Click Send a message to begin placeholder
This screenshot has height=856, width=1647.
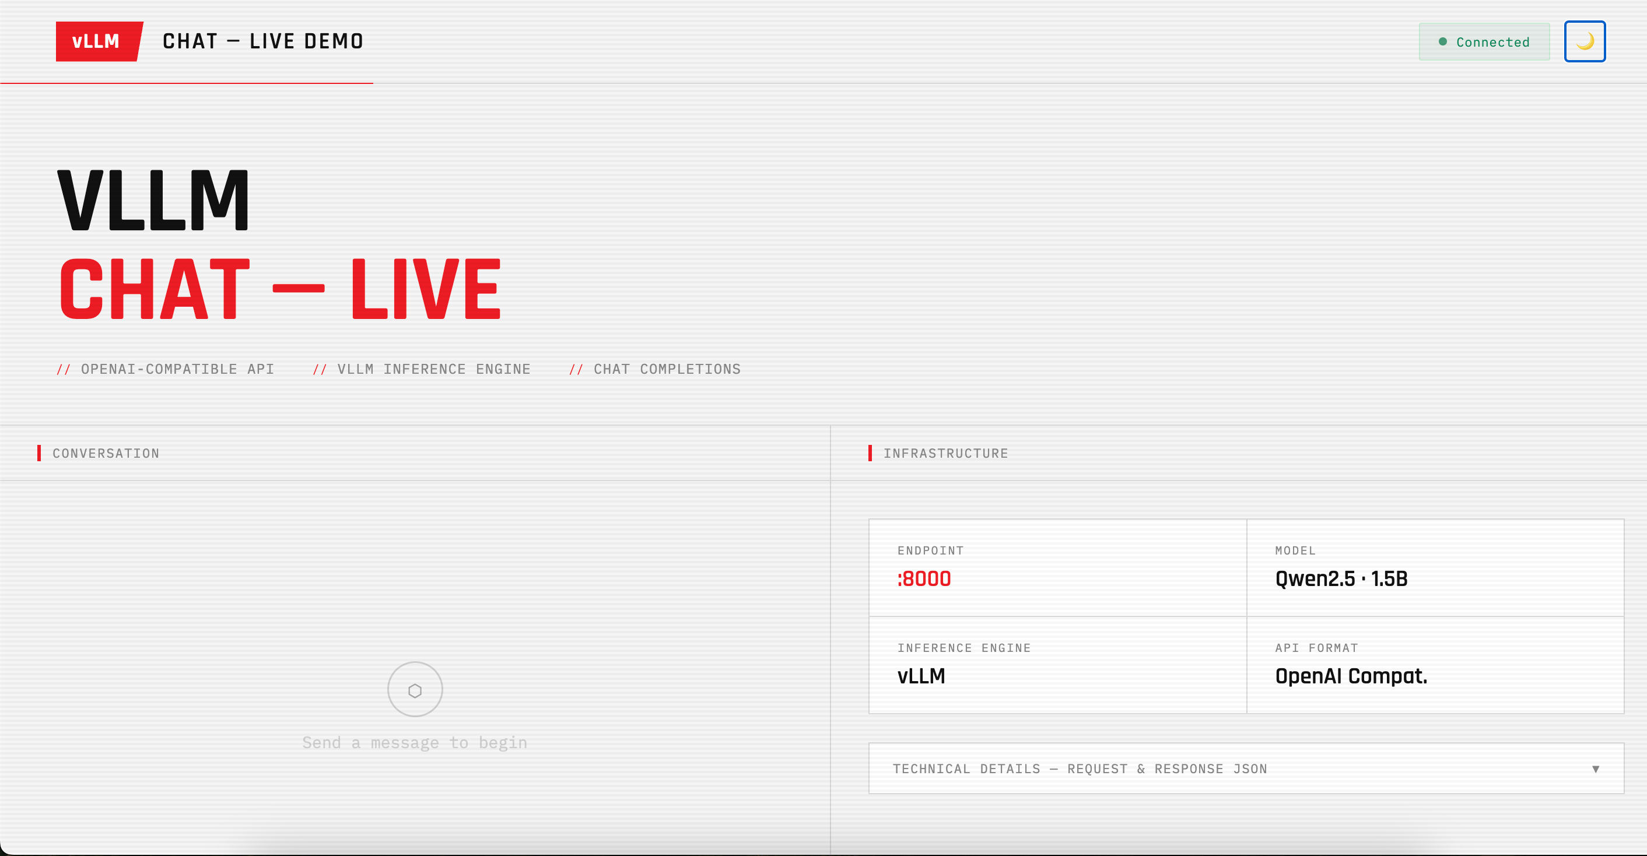pos(414,742)
